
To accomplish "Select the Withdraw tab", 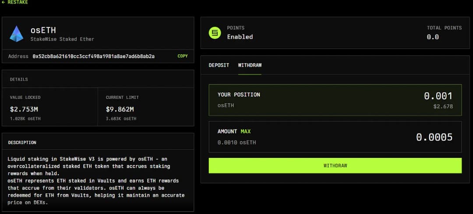I will click(250, 65).
